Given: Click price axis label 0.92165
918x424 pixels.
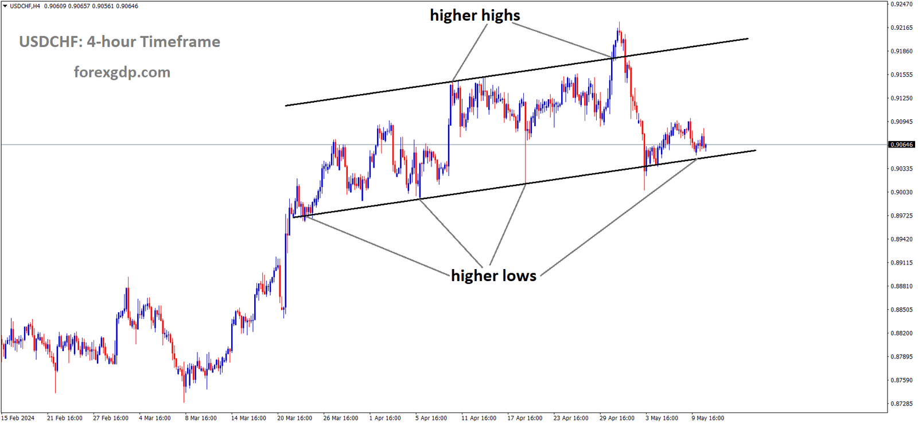Looking at the screenshot, I should [901, 28].
